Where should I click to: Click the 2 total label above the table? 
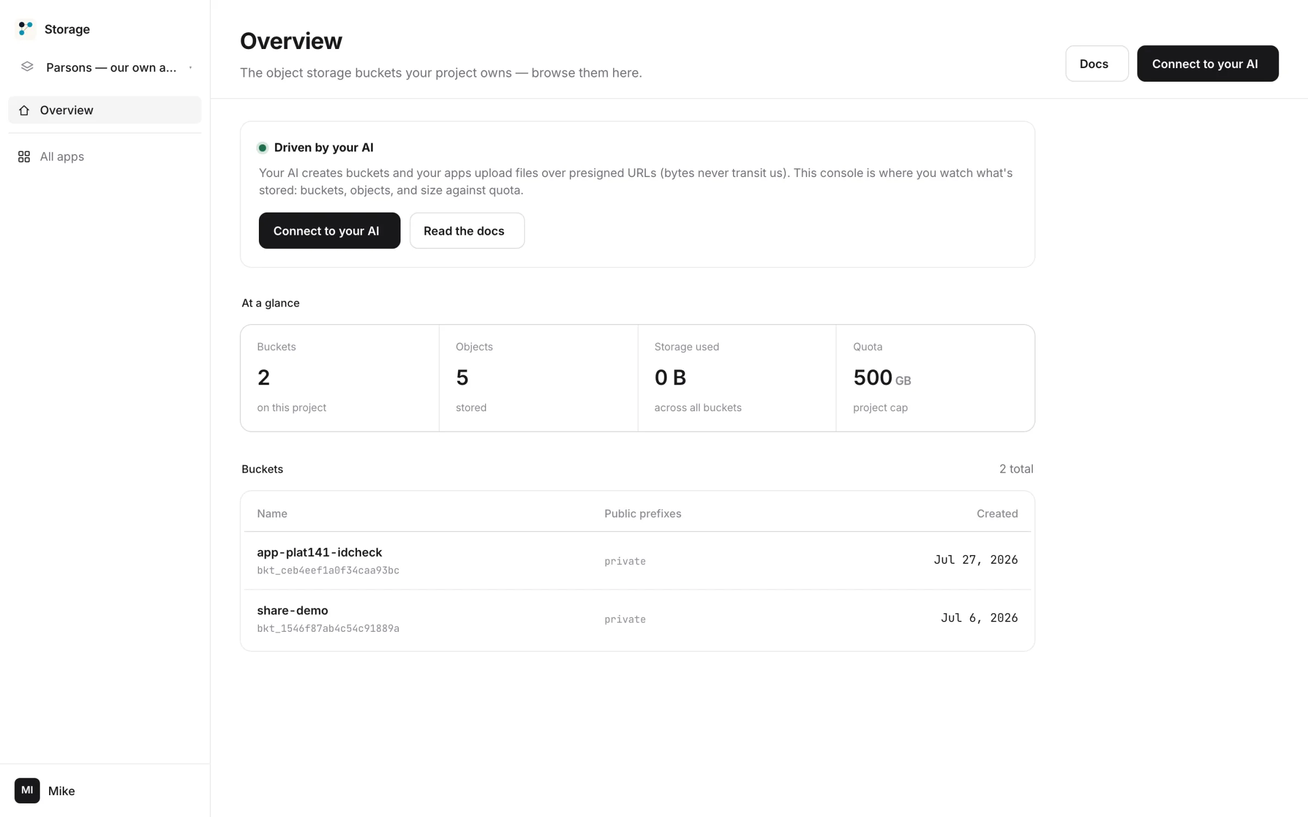tap(1016, 469)
